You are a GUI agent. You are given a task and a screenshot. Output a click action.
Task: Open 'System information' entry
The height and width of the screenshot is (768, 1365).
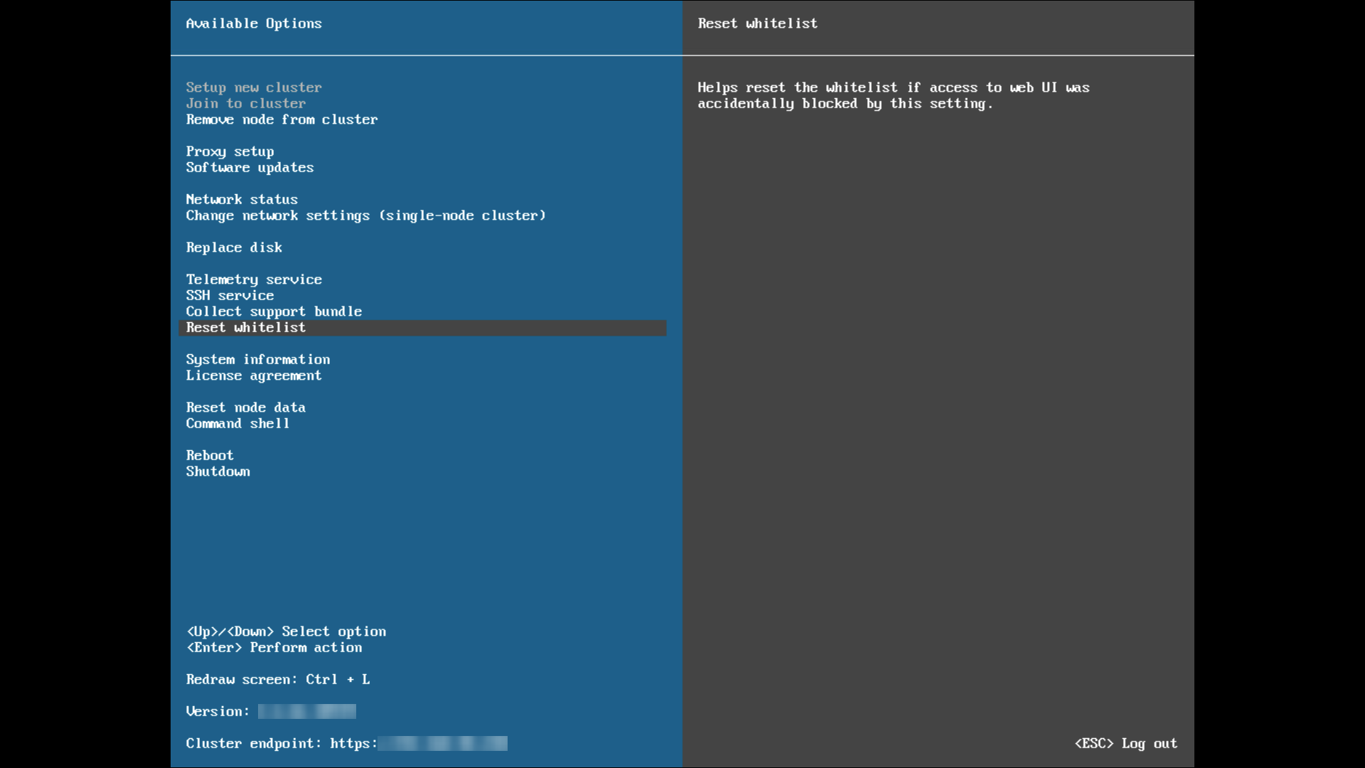(258, 360)
